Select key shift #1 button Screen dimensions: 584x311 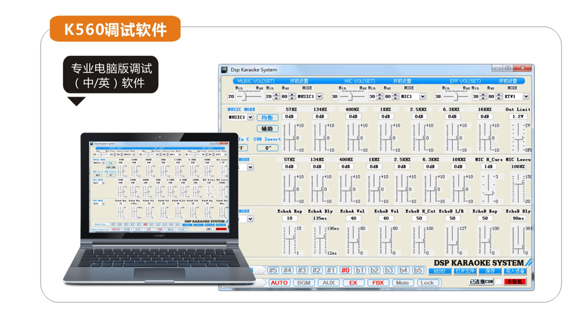click(331, 270)
